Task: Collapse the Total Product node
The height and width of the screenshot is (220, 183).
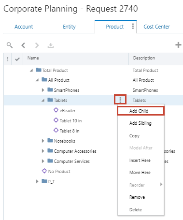Action: (x=31, y=70)
